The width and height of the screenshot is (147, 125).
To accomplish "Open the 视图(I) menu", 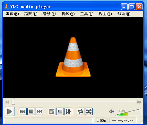I will pos(105,14).
